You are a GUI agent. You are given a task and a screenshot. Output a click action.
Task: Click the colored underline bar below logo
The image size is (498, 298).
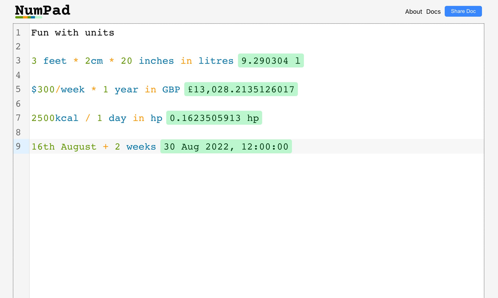coord(28,17)
